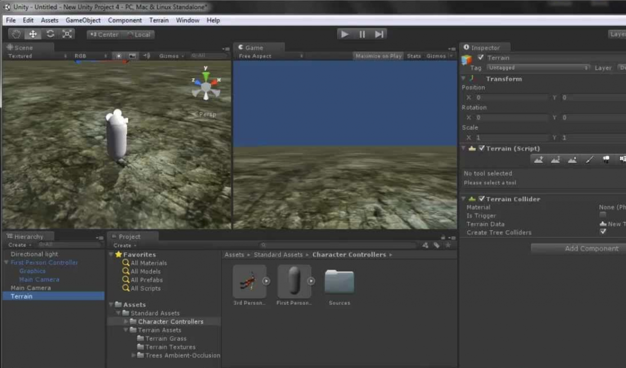Expand the Trees Ambient-Occlusion folder
626x368 pixels.
tap(133, 355)
